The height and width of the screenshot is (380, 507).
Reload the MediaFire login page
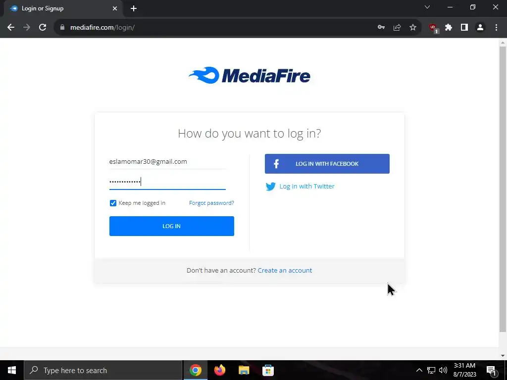tap(43, 28)
